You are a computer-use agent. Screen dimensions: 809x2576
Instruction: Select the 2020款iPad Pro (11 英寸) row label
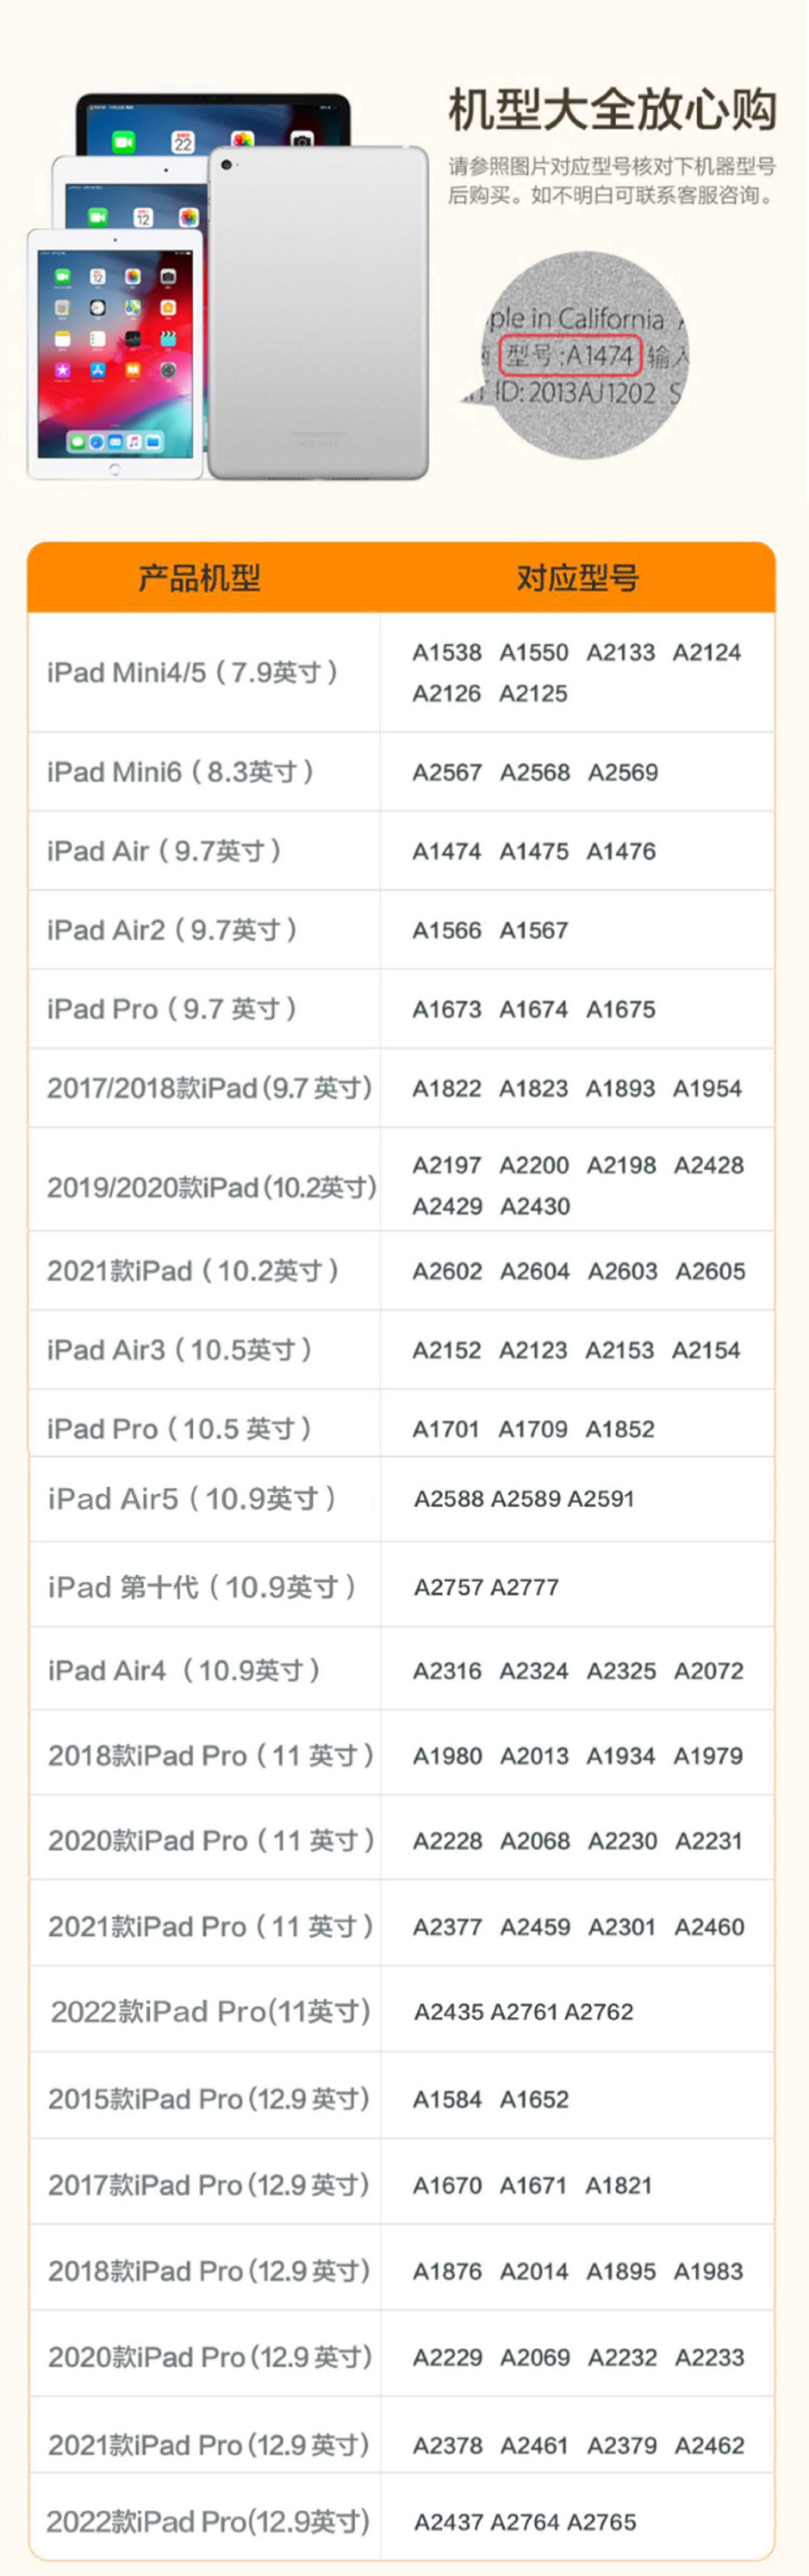point(211,1841)
